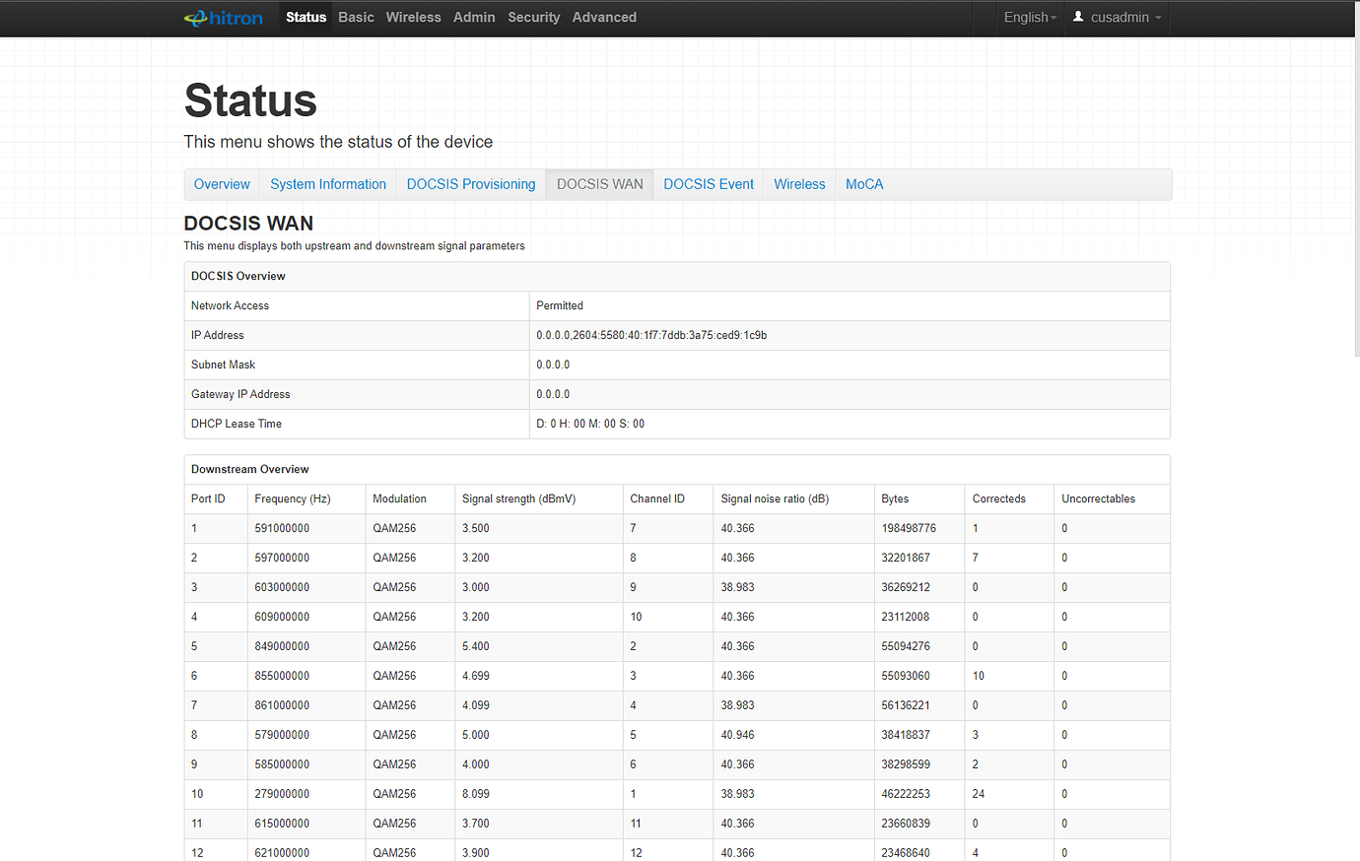Open the Status menu
Screen dimensions: 1360x861
(x=306, y=17)
